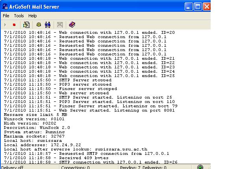Click green status indicator in status bar
Viewport: 252px width, 169px height.
200,167
